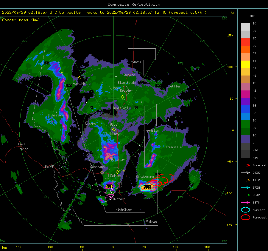Click the Didsbury label
268x251 pixels.
(113, 134)
